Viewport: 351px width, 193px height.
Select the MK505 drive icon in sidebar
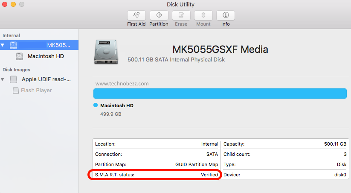click(x=13, y=45)
